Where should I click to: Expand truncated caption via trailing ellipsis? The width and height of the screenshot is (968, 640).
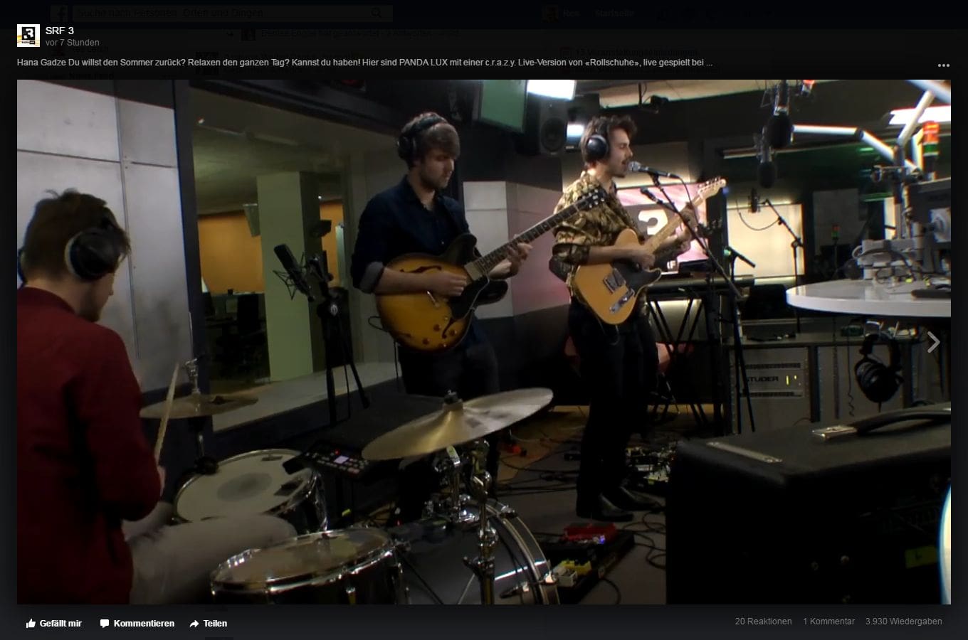[x=709, y=63]
